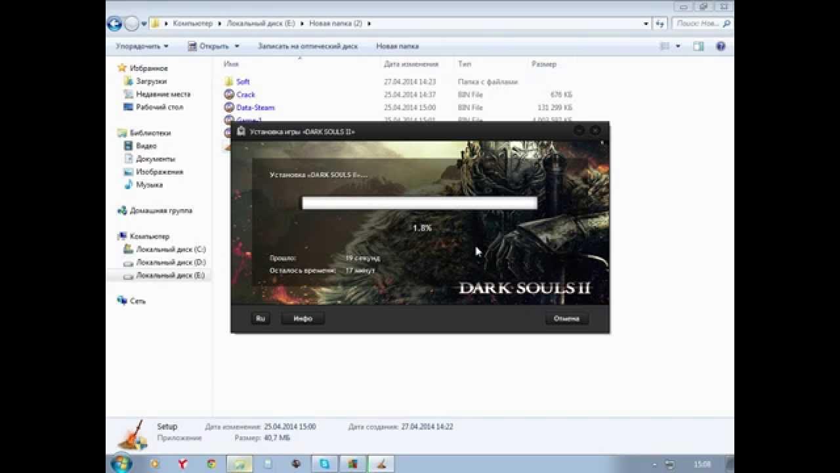Refresh the folder via address bar refresh icon
This screenshot has width=840, height=473.
point(660,23)
